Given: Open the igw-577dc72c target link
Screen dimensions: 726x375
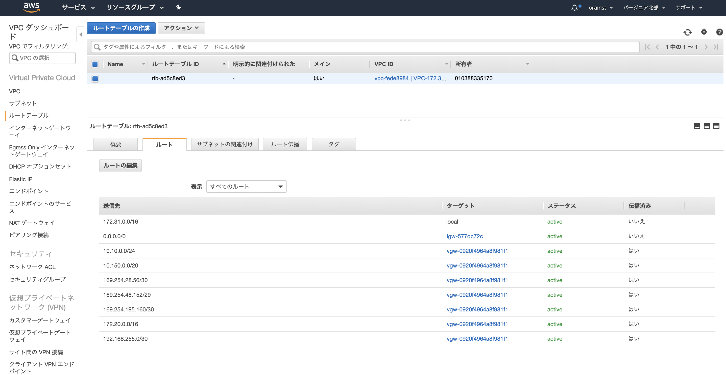Looking at the screenshot, I should point(465,236).
